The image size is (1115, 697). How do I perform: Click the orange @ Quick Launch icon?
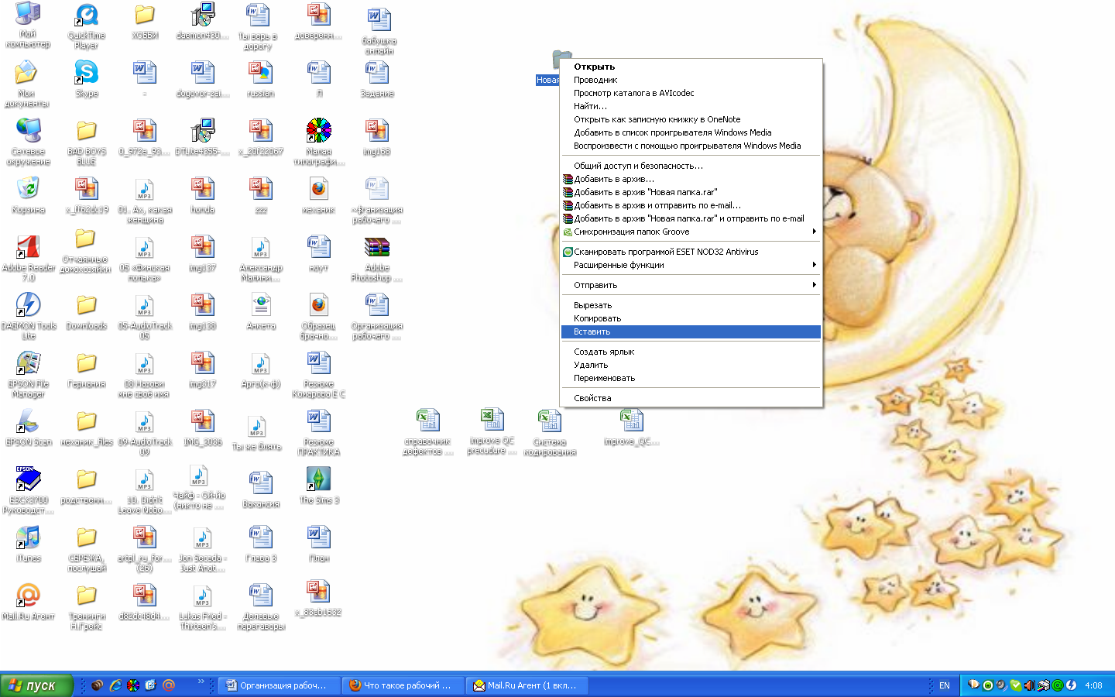(x=169, y=685)
